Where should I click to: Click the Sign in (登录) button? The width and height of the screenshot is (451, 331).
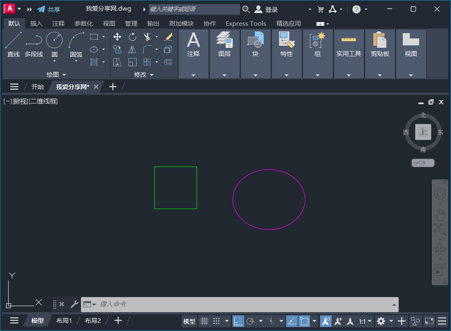click(x=266, y=9)
